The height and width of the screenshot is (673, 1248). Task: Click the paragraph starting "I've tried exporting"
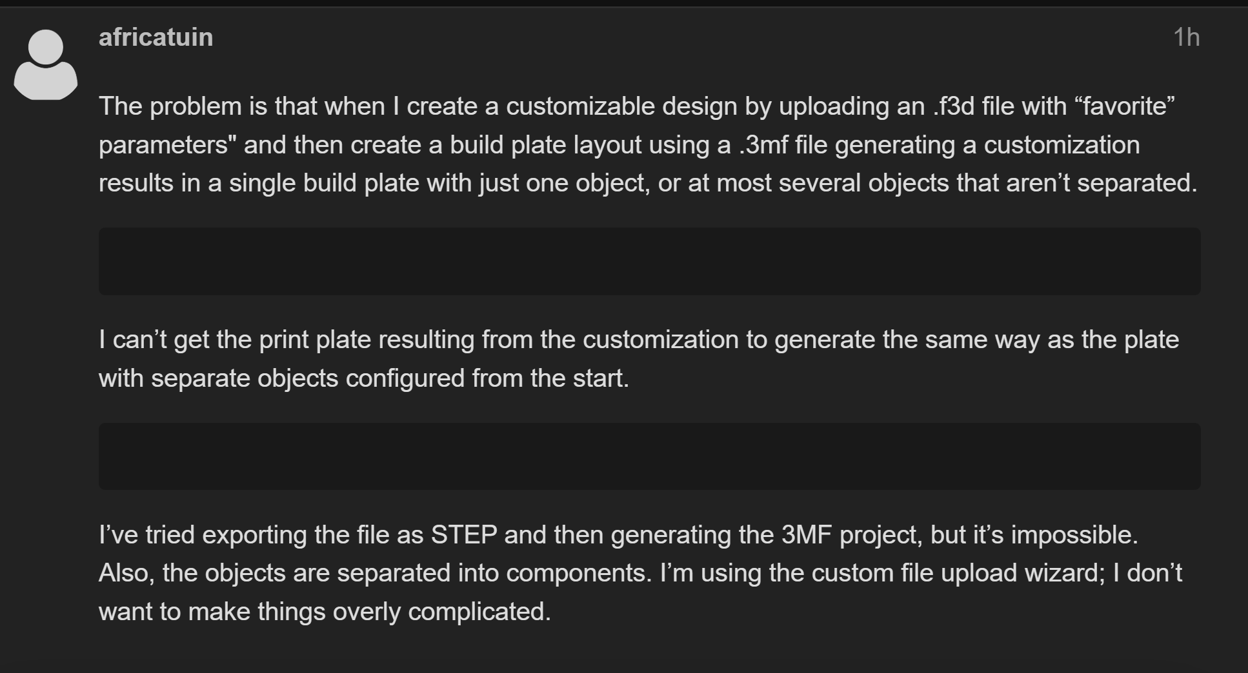640,573
